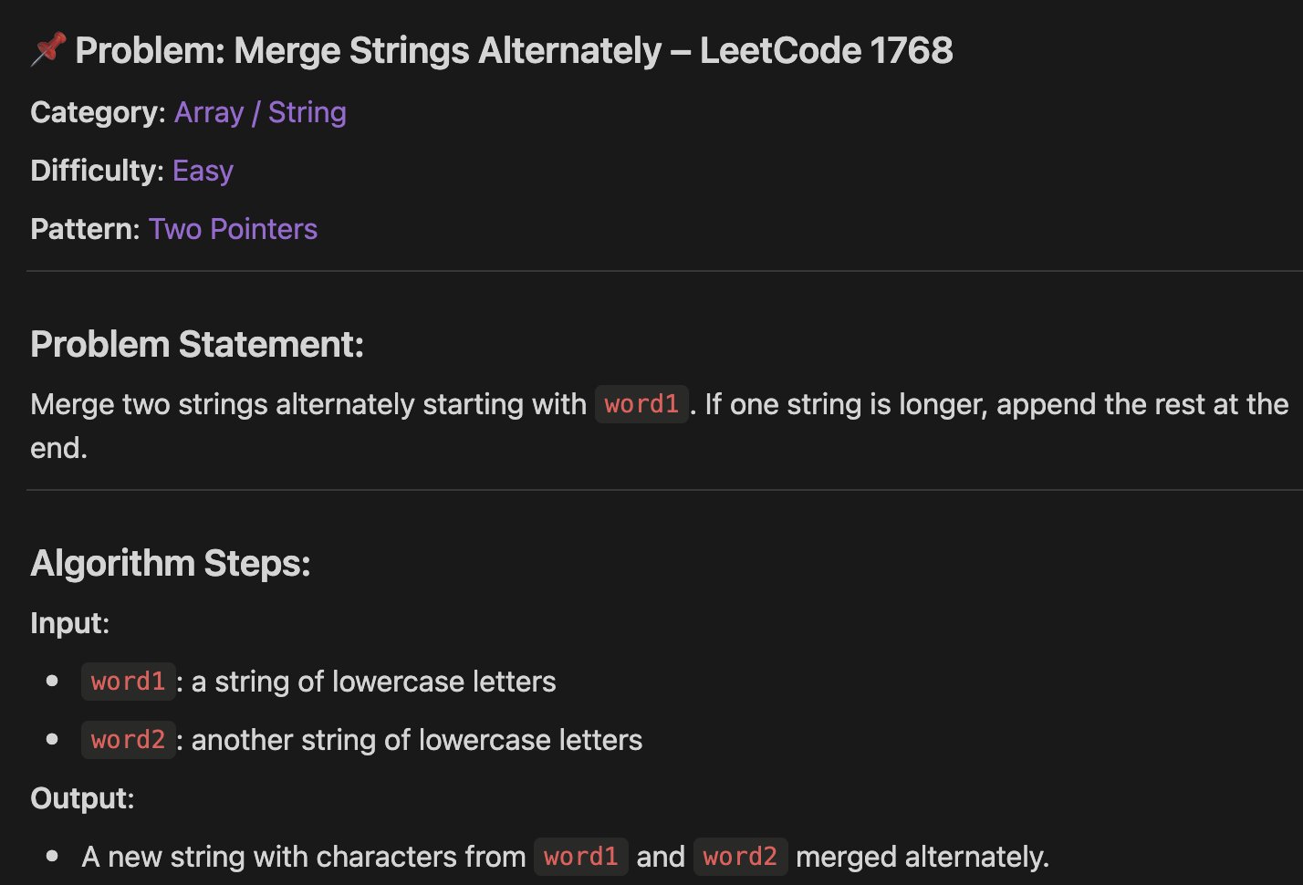This screenshot has width=1303, height=885.
Task: Select the word2 code tag in Input list
Action: (128, 740)
